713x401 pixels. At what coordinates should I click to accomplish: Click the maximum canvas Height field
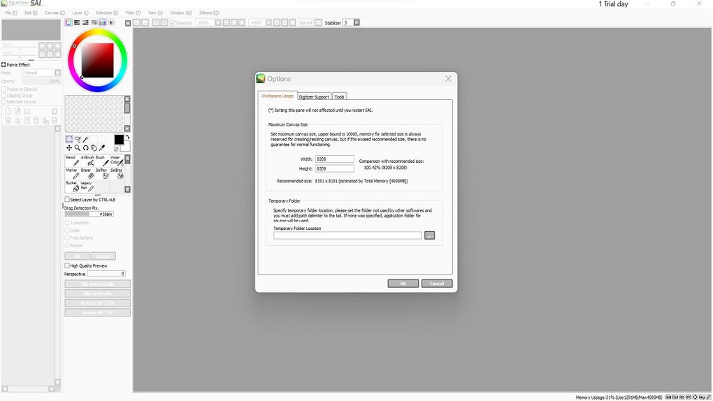(334, 168)
